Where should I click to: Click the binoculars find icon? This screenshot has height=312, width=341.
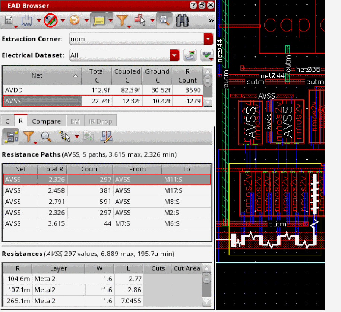click(182, 20)
